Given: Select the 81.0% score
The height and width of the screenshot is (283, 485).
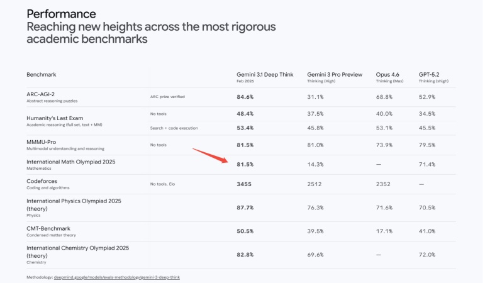Looking at the screenshot, I should point(315,145).
